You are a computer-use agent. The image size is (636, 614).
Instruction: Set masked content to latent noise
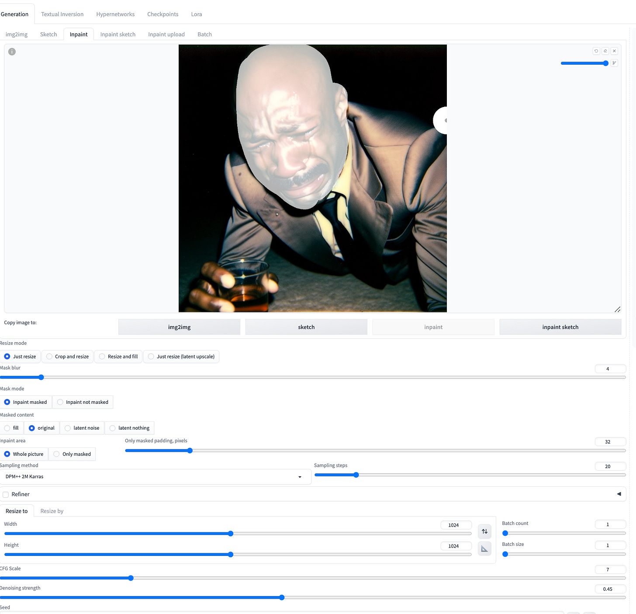click(x=82, y=428)
